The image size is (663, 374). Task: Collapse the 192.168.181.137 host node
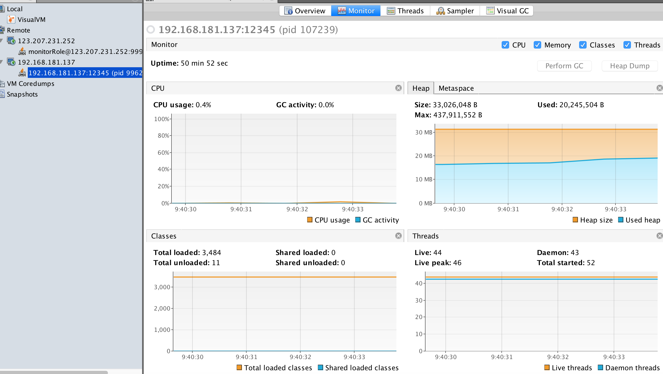[2, 62]
